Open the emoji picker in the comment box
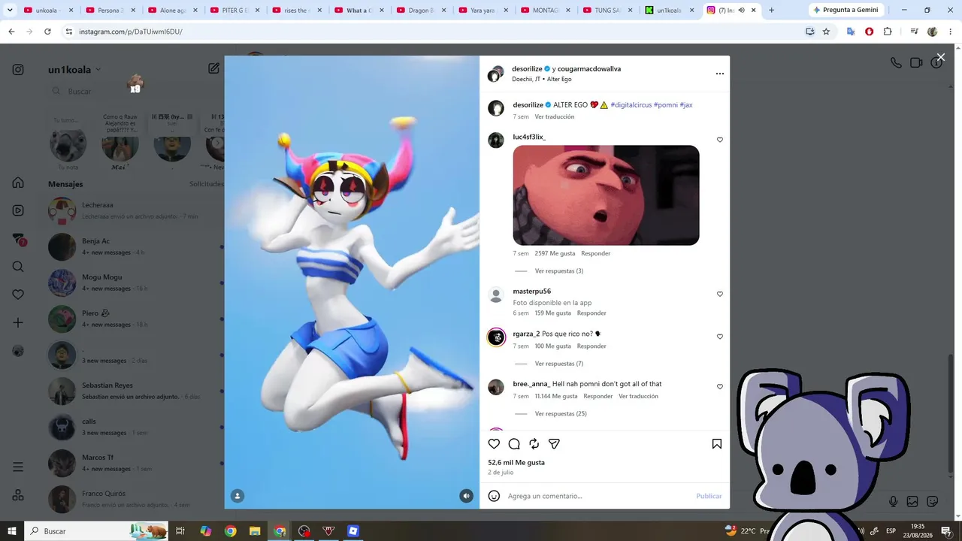Image resolution: width=962 pixels, height=541 pixels. (494, 496)
